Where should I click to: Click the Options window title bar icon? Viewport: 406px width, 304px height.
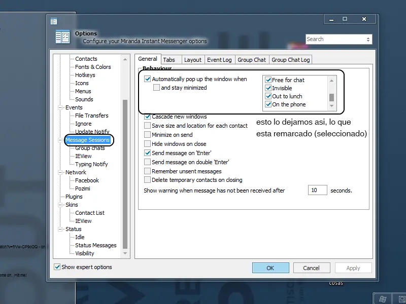click(54, 21)
